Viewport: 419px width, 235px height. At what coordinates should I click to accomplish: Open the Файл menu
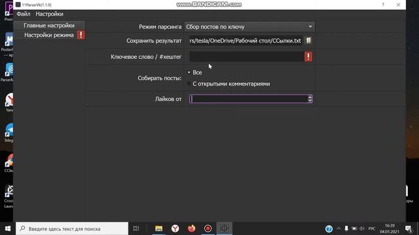pyautogui.click(x=24, y=14)
